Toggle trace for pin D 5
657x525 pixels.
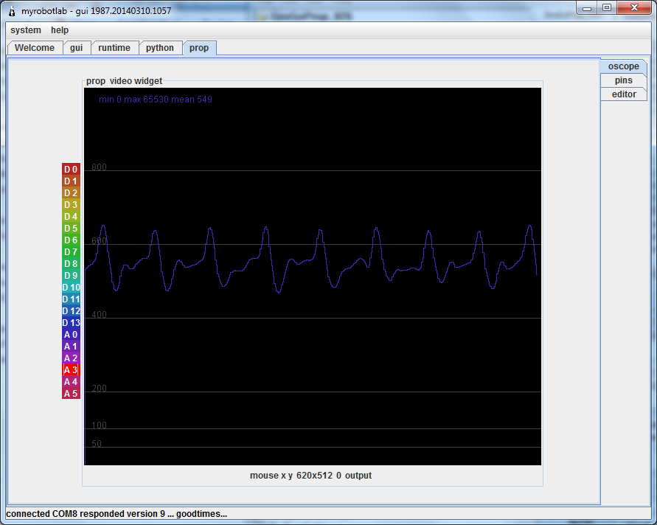pos(71,229)
